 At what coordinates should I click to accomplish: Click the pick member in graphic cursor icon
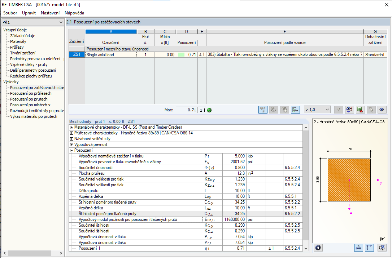tap(371, 110)
